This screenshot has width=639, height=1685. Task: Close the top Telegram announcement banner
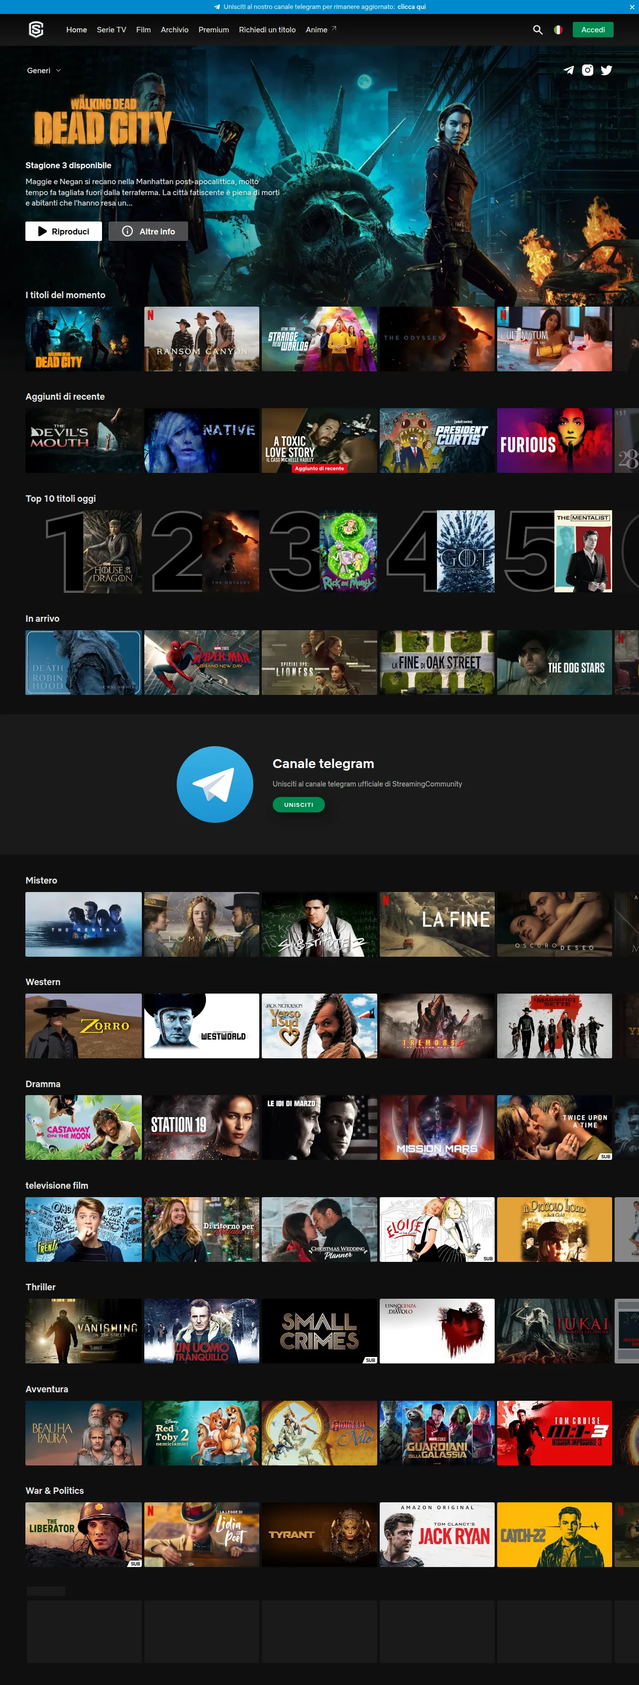632,6
